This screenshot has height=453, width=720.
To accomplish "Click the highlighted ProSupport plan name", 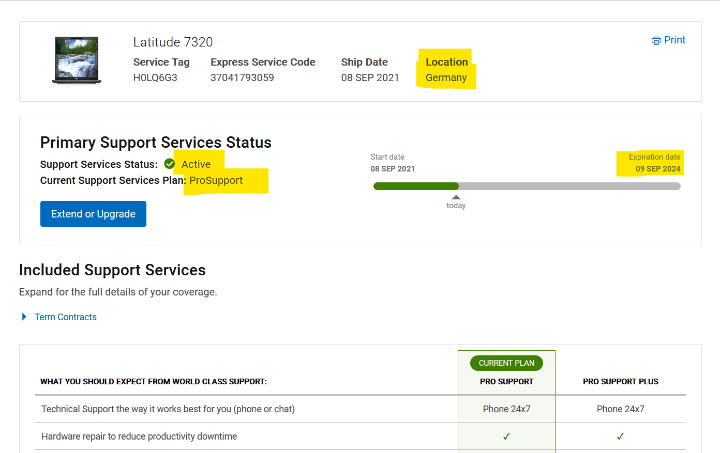I will point(216,180).
